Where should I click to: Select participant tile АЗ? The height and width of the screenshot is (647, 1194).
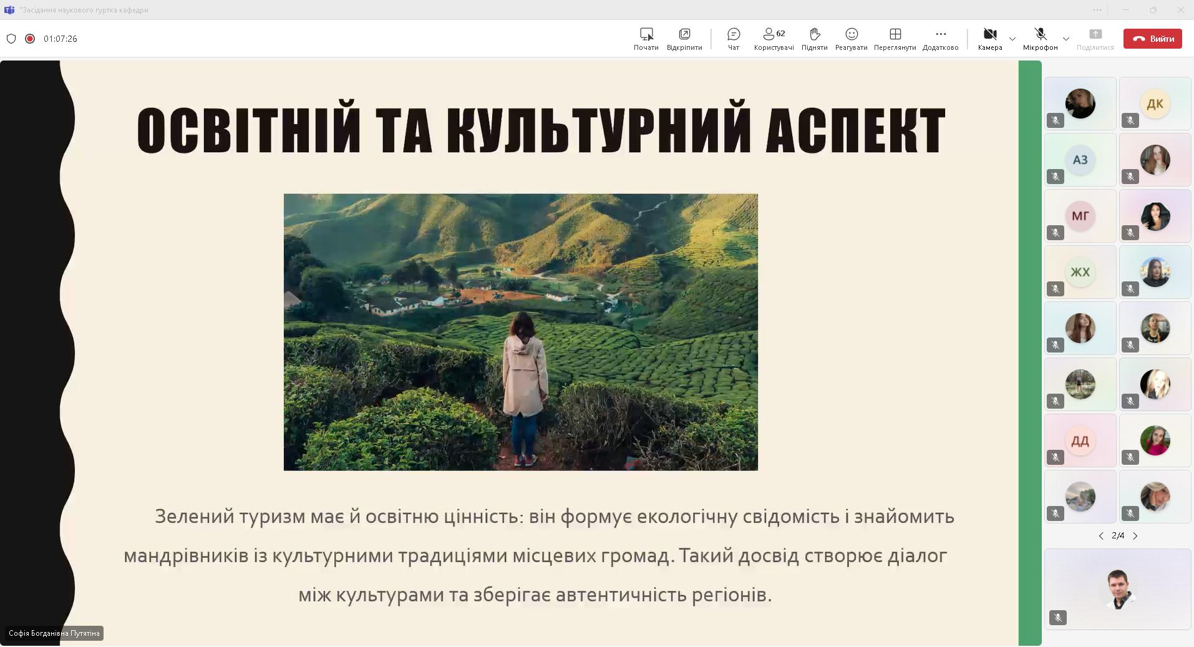point(1080,160)
